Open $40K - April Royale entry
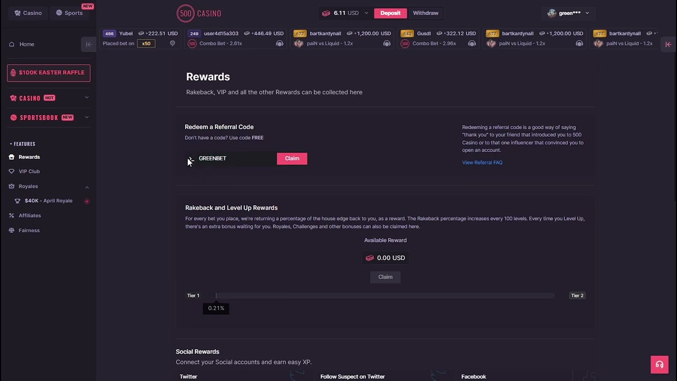 [49, 201]
